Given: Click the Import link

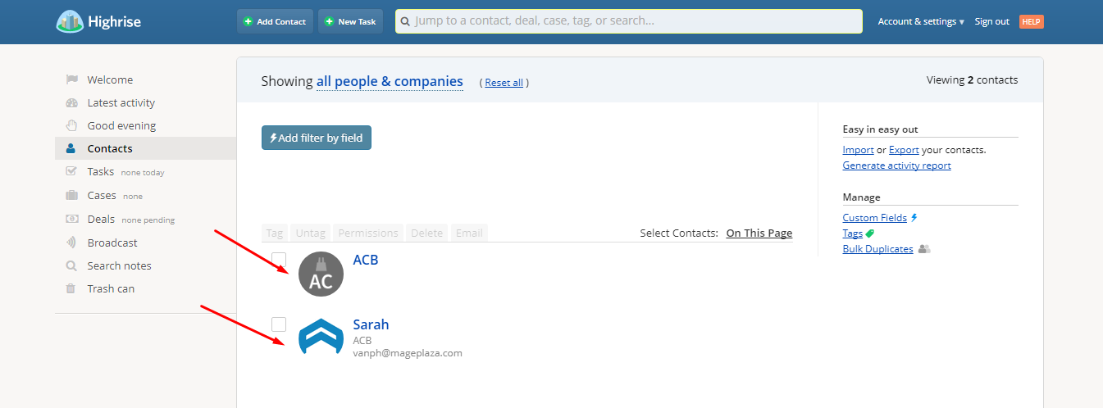Looking at the screenshot, I should [x=858, y=150].
